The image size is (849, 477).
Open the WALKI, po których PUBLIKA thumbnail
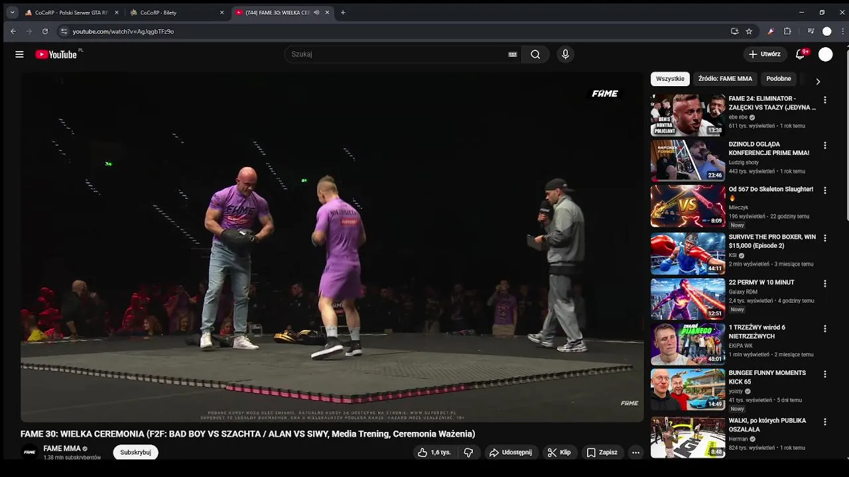click(x=688, y=437)
